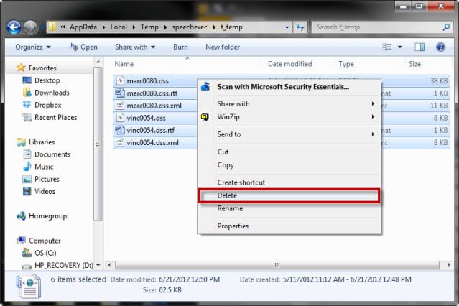Open the Videos library
This screenshot has width=459, height=306.
(x=45, y=191)
